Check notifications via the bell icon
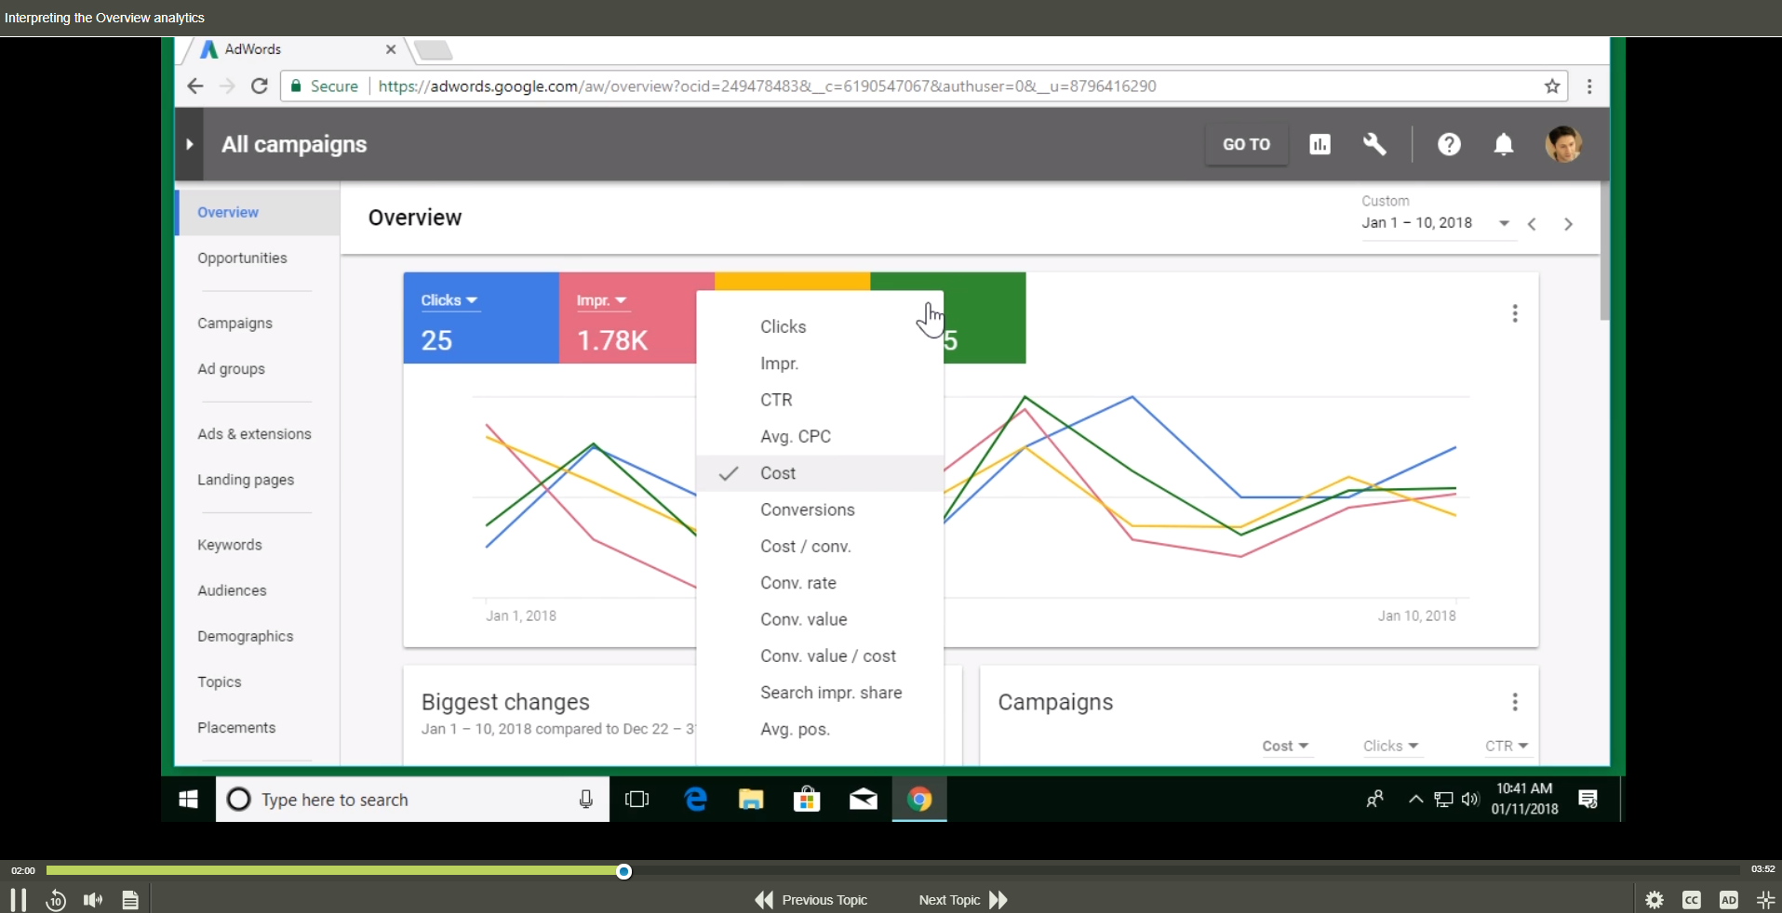 point(1503,144)
